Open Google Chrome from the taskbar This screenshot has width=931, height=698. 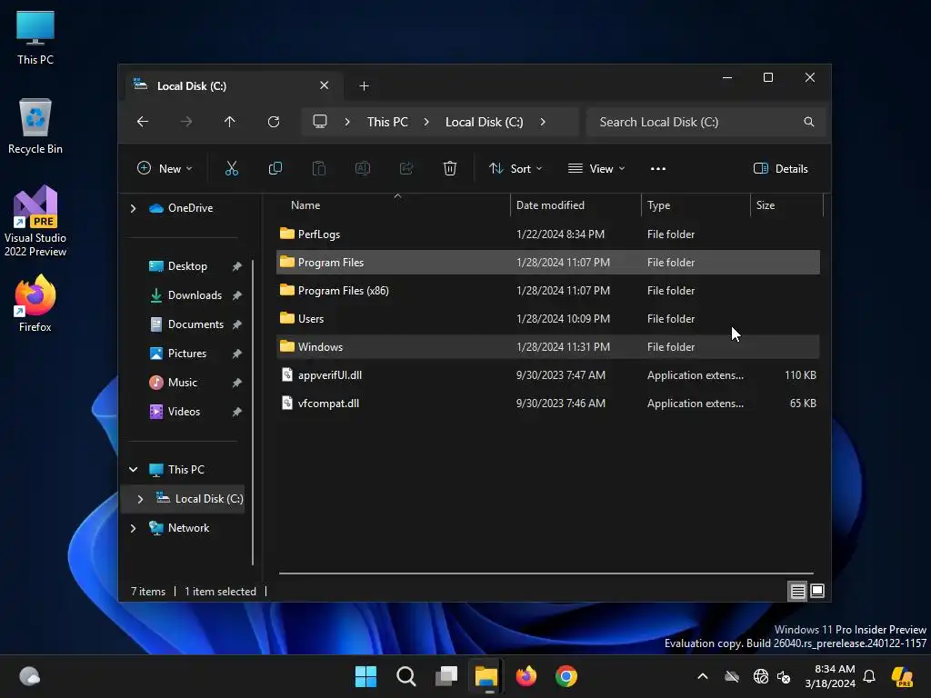tap(566, 676)
